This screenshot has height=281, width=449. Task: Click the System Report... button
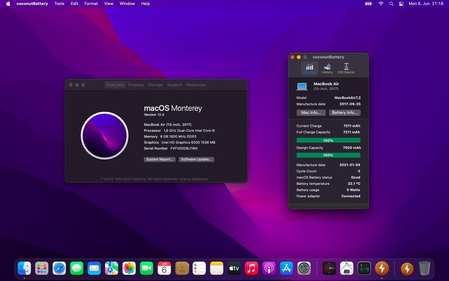click(x=160, y=159)
